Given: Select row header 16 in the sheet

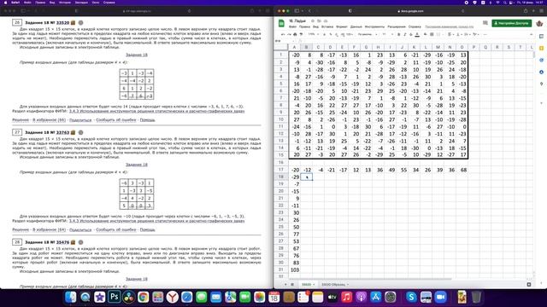Looking at the screenshot, I should pyautogui.click(x=281, y=163).
